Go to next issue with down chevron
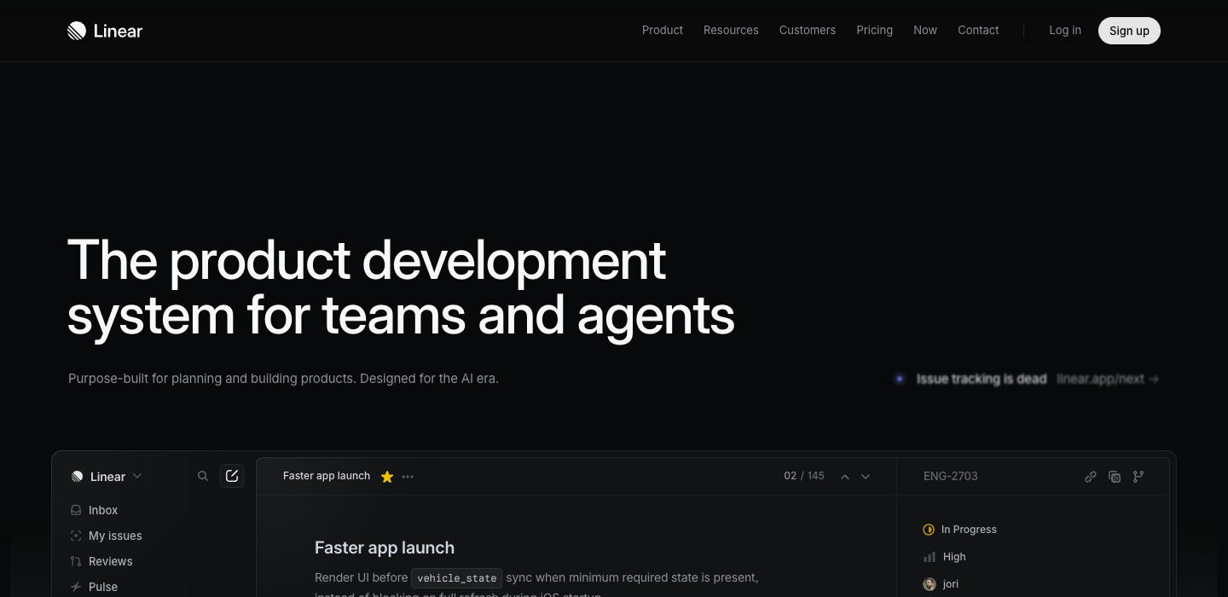 point(866,477)
